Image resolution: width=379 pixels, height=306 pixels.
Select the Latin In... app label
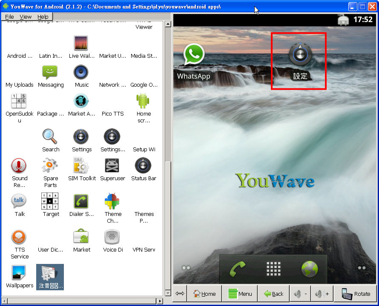(x=51, y=56)
